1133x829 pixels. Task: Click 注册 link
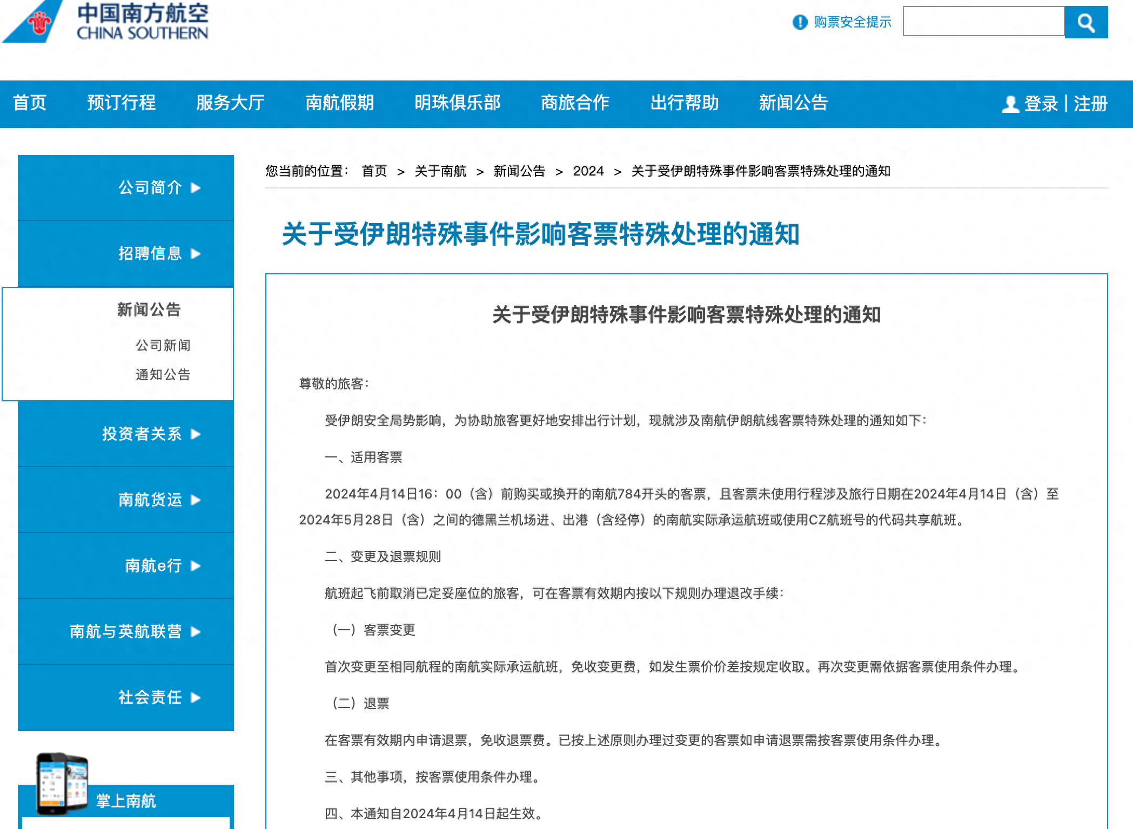pyautogui.click(x=1090, y=104)
